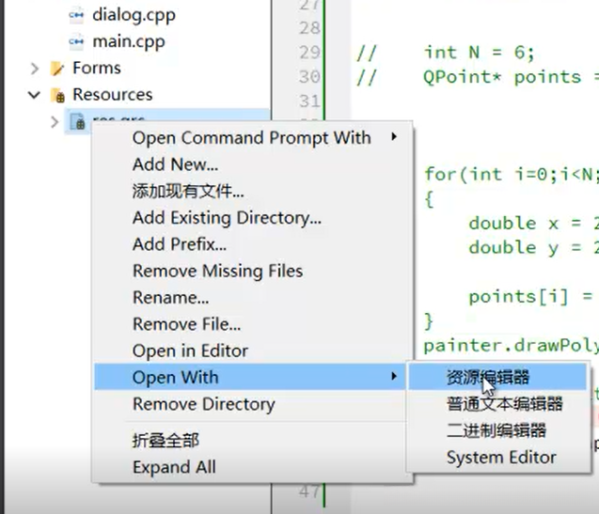Open the 'Open Command Prompt With' submenu
This screenshot has width=599, height=514.
[x=252, y=138]
